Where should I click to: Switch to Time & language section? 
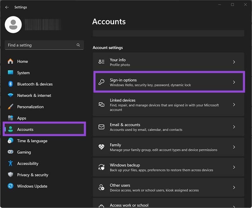pyautogui.click(x=32, y=141)
